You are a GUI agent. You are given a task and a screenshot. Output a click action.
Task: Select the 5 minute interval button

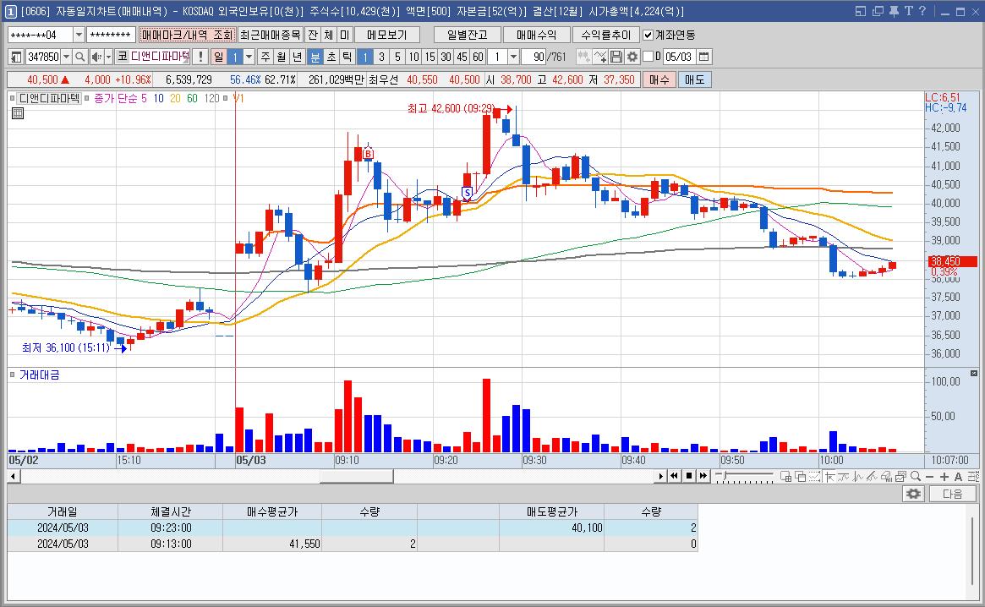coord(397,57)
